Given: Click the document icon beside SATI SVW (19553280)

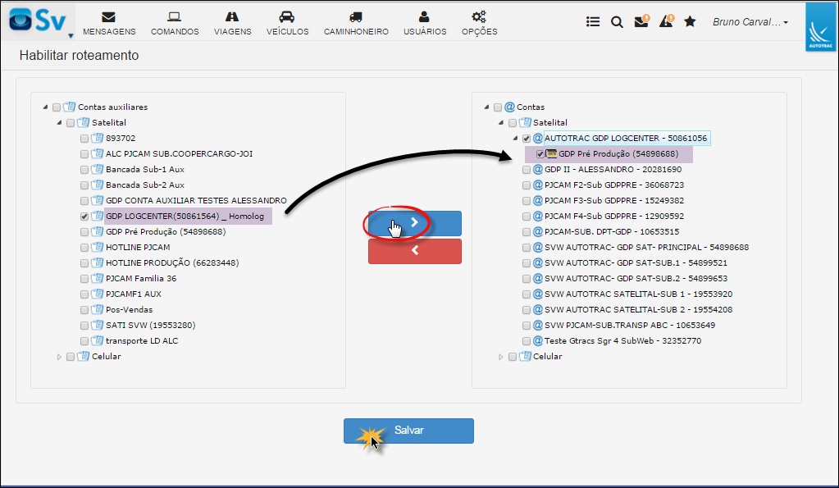Looking at the screenshot, I should (97, 325).
